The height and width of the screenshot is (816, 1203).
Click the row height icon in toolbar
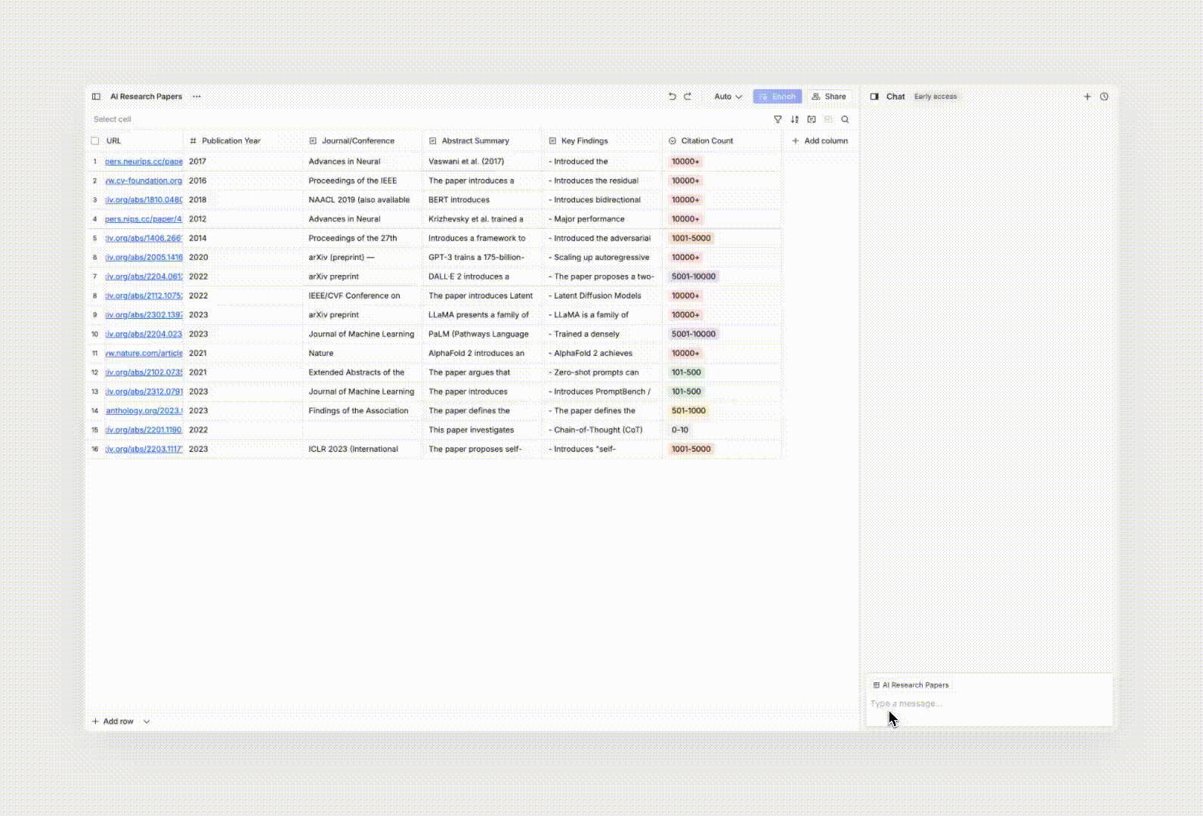(812, 119)
